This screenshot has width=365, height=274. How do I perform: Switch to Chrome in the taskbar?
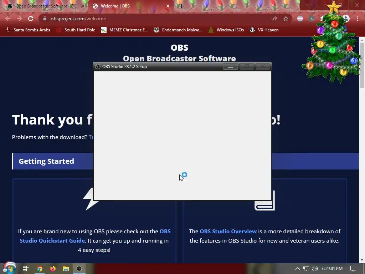pos(40,269)
